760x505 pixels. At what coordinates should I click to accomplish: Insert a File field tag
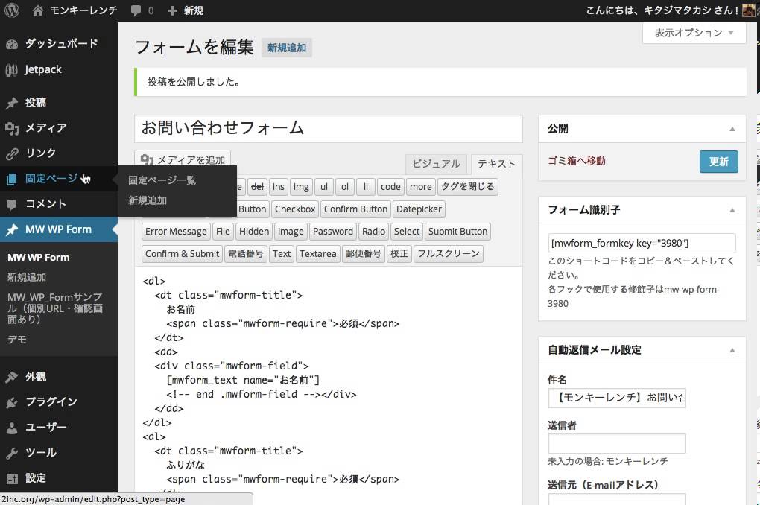(223, 232)
